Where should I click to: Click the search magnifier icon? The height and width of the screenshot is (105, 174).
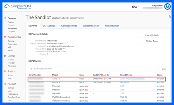click(x=31, y=69)
